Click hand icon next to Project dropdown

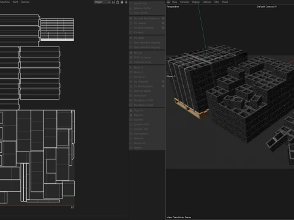tap(122, 2)
